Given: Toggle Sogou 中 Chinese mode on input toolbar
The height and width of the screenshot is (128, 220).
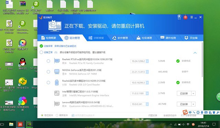Looking at the screenshot, I should click(190, 112).
